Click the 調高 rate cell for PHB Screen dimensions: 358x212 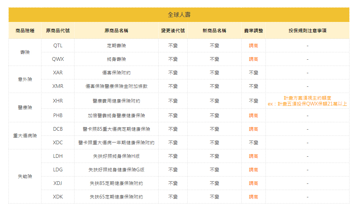253,115
